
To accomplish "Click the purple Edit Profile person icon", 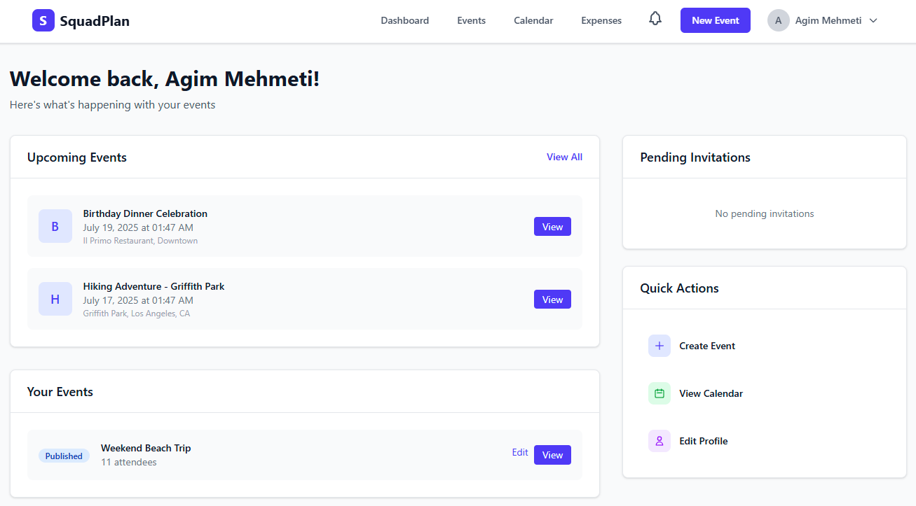I will [x=659, y=441].
